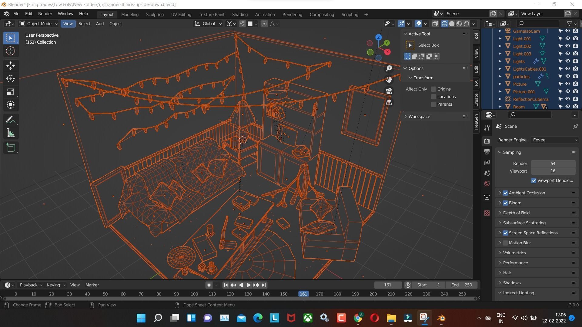The image size is (582, 327).
Task: Open the Global orientation dropdown
Action: coord(208,24)
